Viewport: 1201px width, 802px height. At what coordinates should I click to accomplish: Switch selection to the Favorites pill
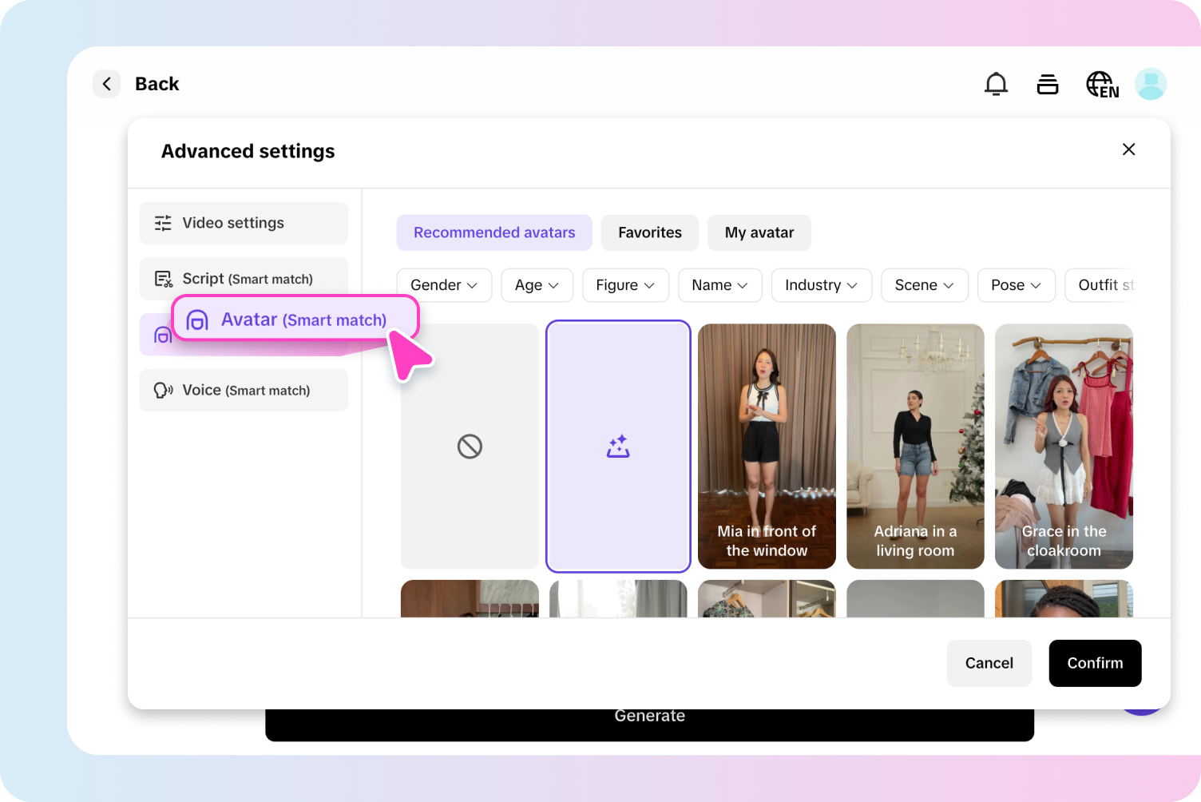[649, 232]
